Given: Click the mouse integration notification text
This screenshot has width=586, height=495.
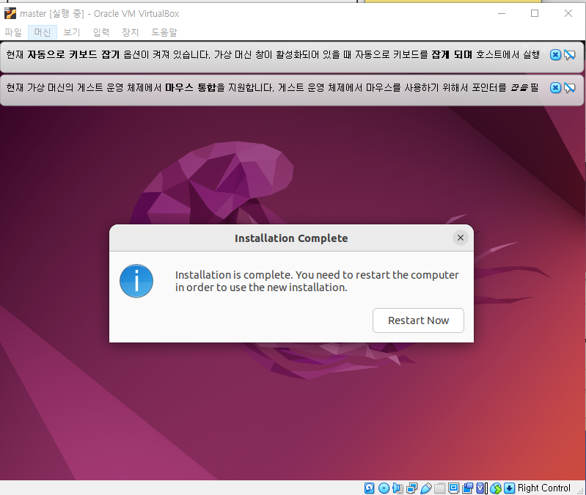Looking at the screenshot, I should click(x=272, y=88).
